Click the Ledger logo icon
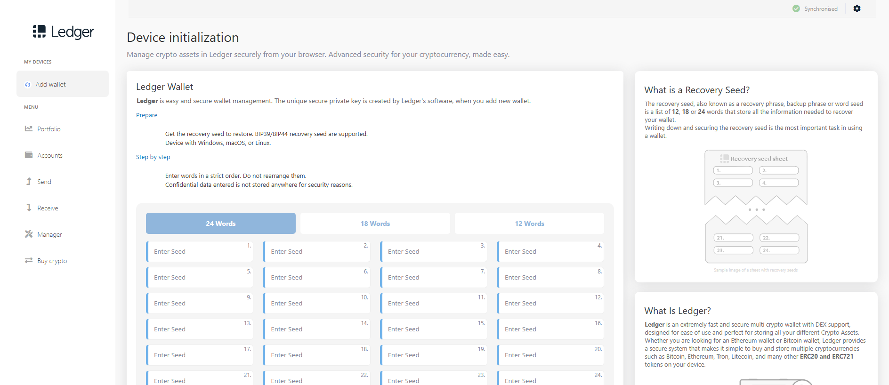This screenshot has width=889, height=385. (39, 31)
